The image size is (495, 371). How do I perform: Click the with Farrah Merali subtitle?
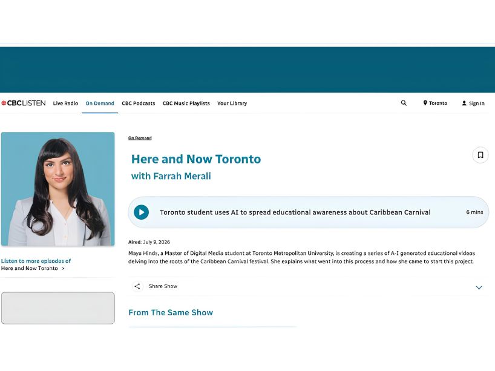[x=171, y=176]
